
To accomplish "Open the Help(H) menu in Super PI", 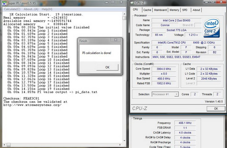I will 47,9.
